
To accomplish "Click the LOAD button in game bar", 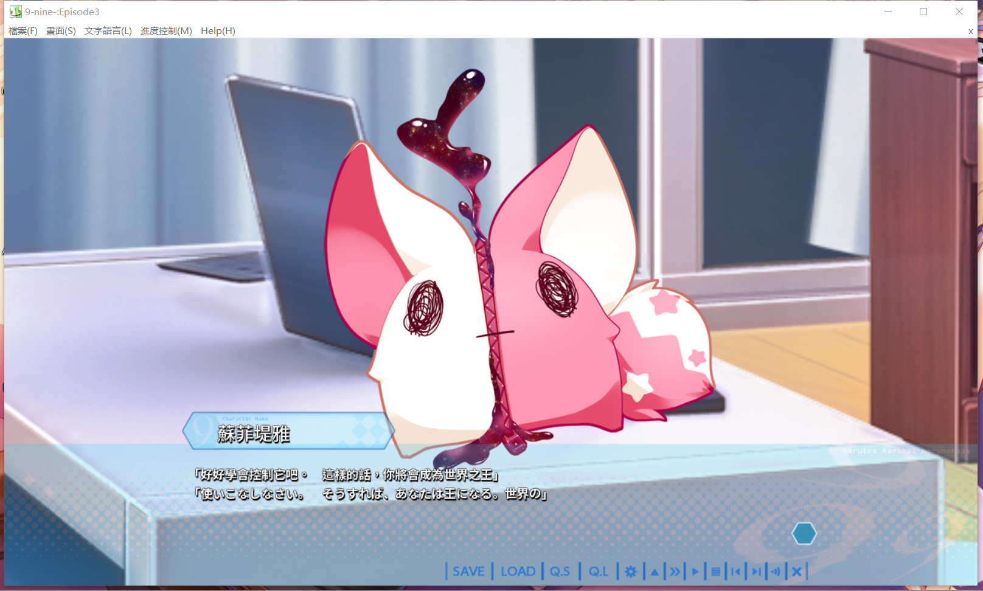I will point(518,572).
